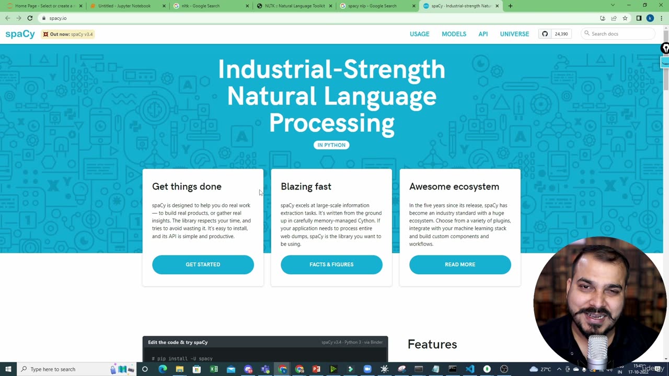Click the install app icon in address bar
This screenshot has height=376, width=669.
(x=603, y=18)
